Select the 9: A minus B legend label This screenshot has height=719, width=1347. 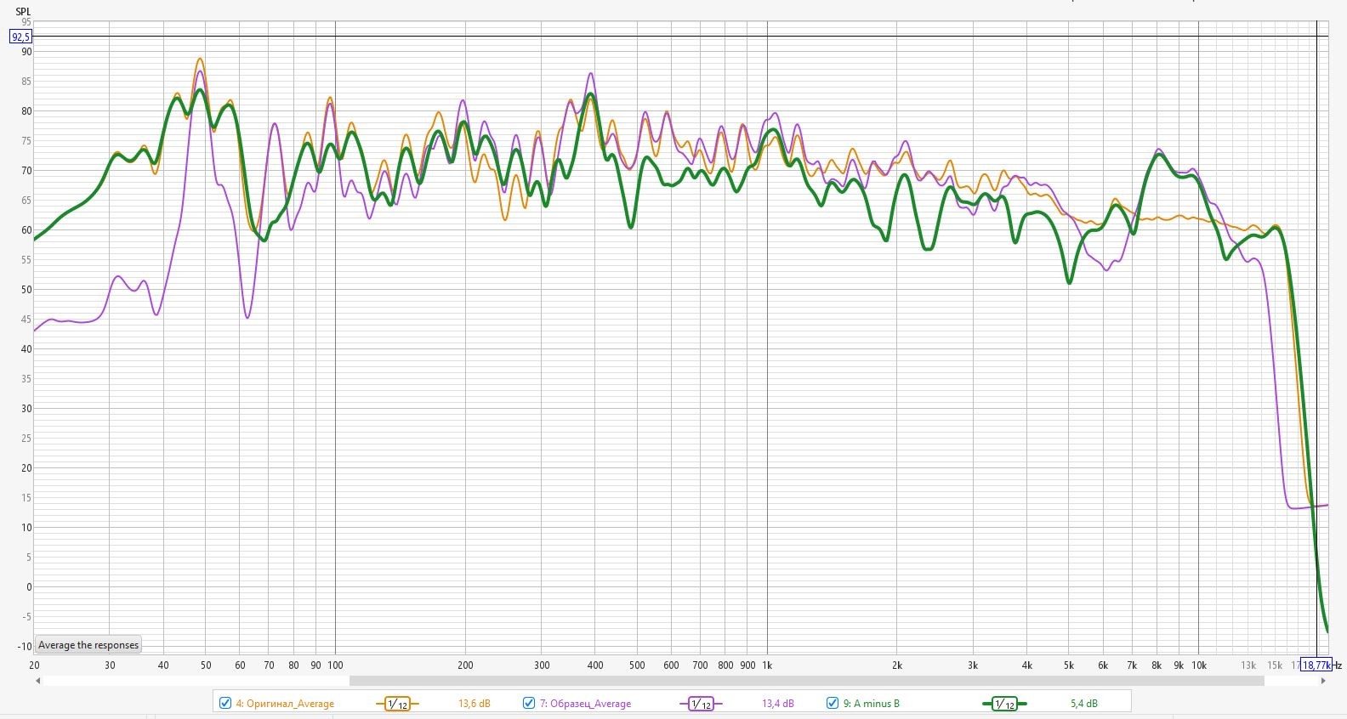pos(871,704)
